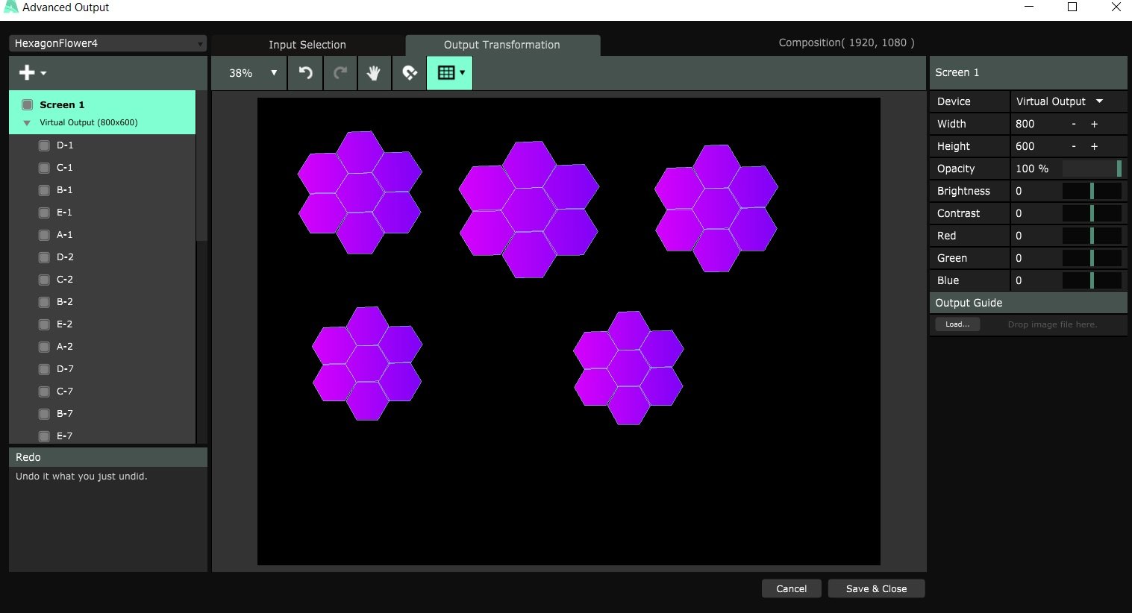Click the Save & Close button
Viewport: 1132px width, 613px height.
pyautogui.click(x=876, y=588)
